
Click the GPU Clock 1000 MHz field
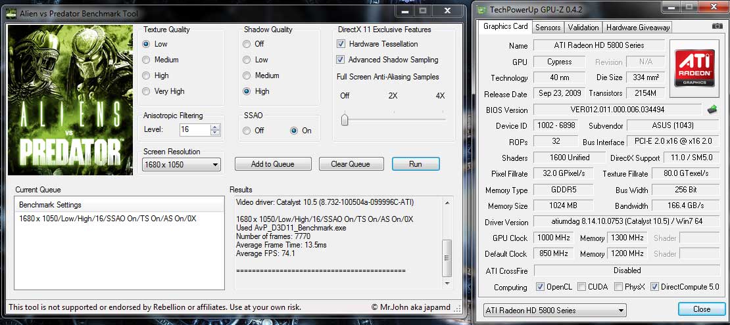click(x=554, y=238)
